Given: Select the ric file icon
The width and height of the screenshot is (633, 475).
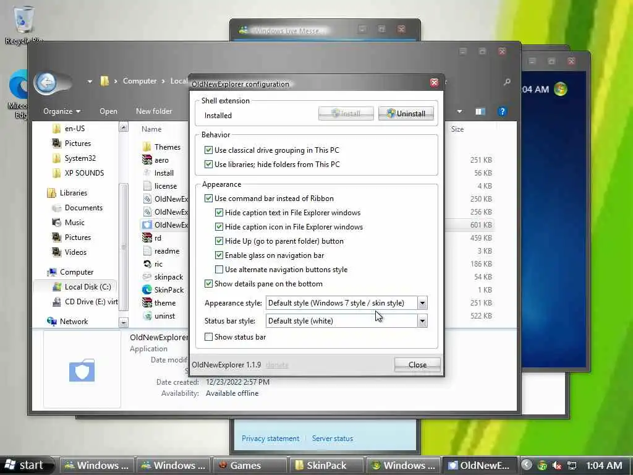Looking at the screenshot, I should (x=147, y=263).
